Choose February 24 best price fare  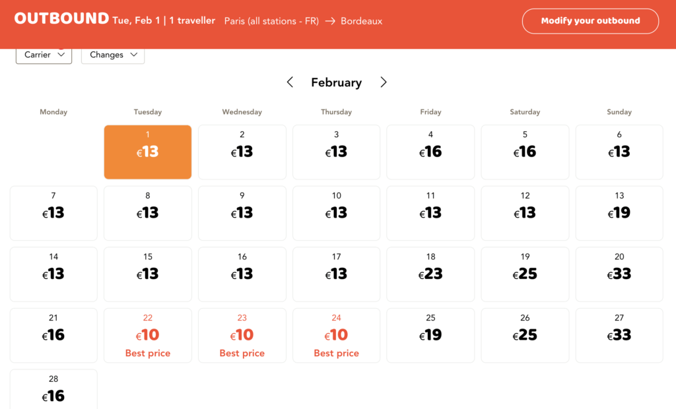pos(337,335)
